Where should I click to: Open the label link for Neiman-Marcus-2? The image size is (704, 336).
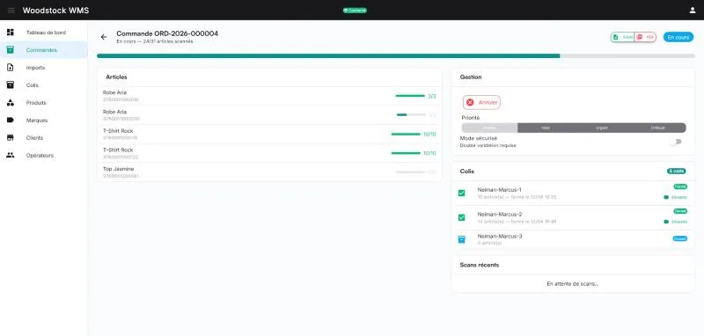pyautogui.click(x=675, y=222)
